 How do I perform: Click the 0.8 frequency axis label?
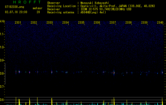(x=2, y=73)
